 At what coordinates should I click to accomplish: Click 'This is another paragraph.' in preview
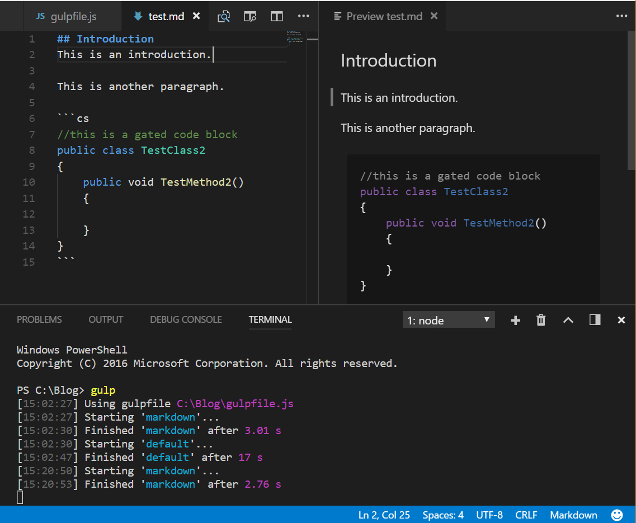pyautogui.click(x=408, y=128)
